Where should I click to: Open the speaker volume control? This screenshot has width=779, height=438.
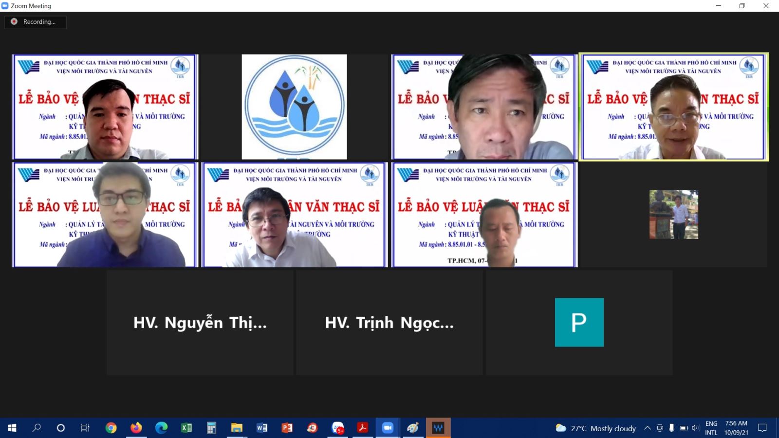[x=695, y=428]
